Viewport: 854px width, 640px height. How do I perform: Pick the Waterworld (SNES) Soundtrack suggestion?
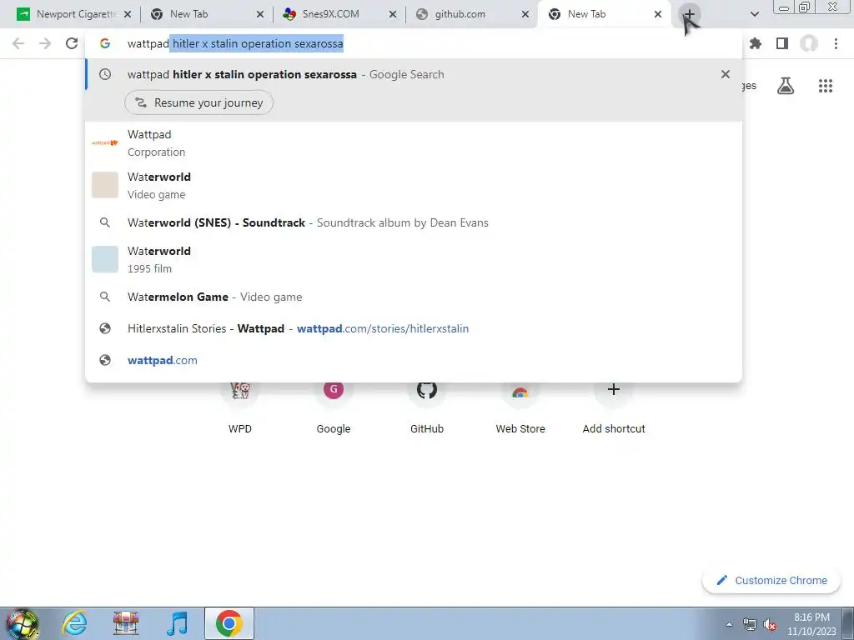click(414, 222)
